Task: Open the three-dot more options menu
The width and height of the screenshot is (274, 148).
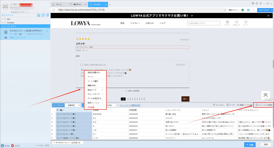Action: tap(254, 10)
